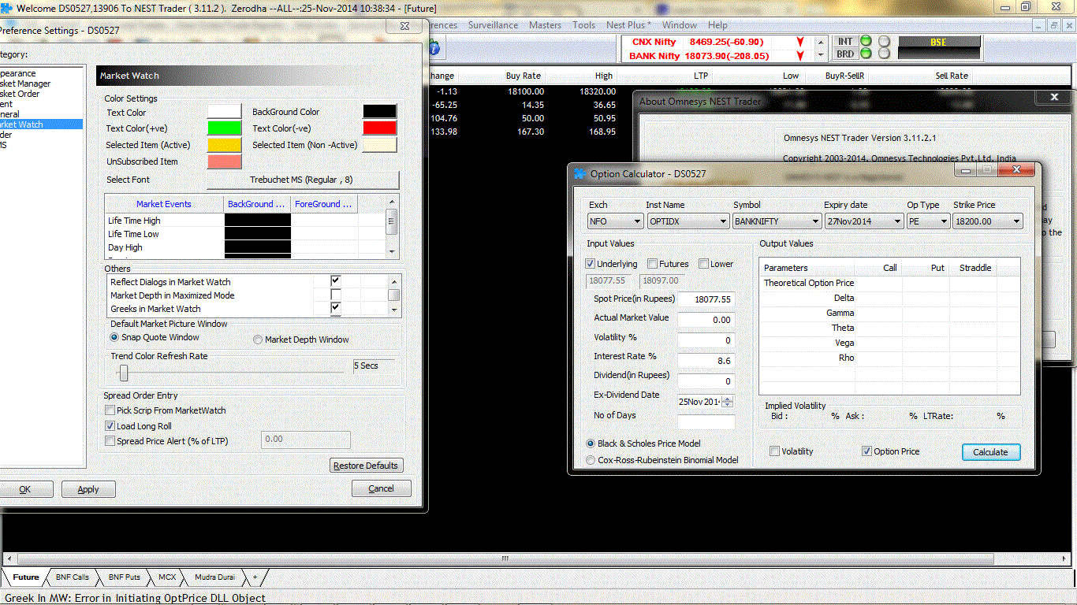The height and width of the screenshot is (605, 1077).
Task: Choose Cox-Ross-Rubeinstein Binomial Model
Action: (x=591, y=460)
